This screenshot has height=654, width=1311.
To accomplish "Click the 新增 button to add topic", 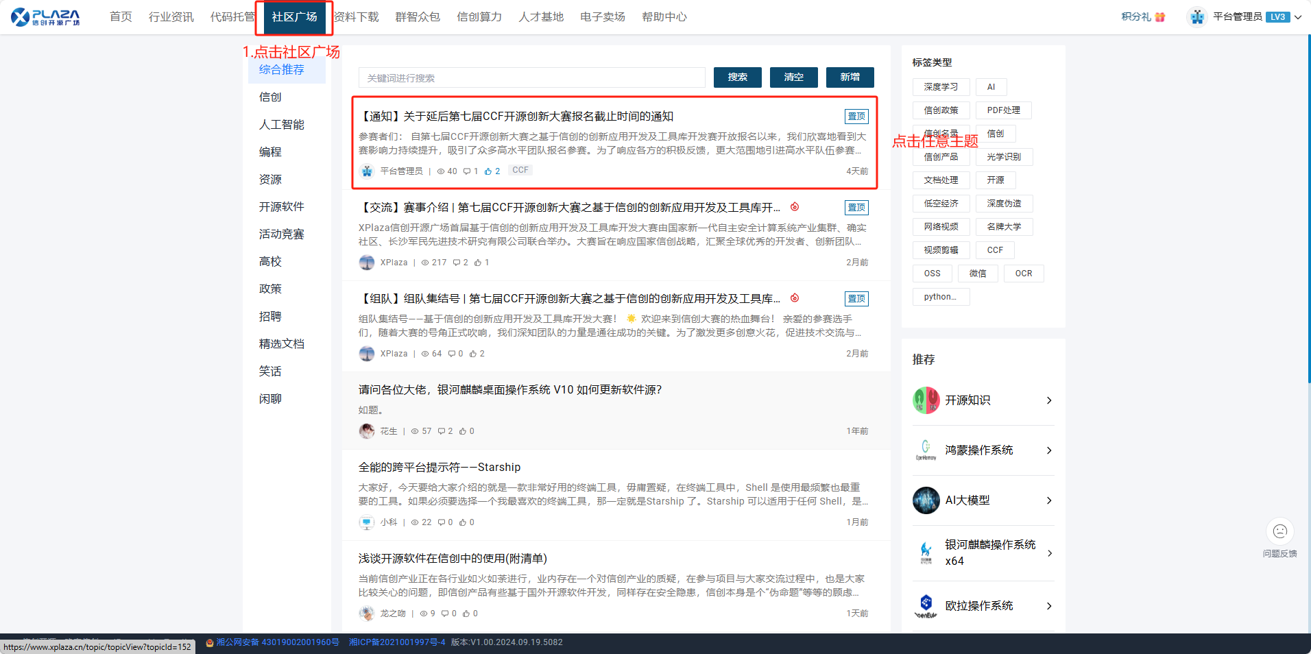I will [x=850, y=77].
